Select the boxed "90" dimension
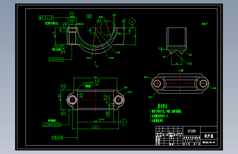This screenshot has width=238, height=154. coord(96,128)
